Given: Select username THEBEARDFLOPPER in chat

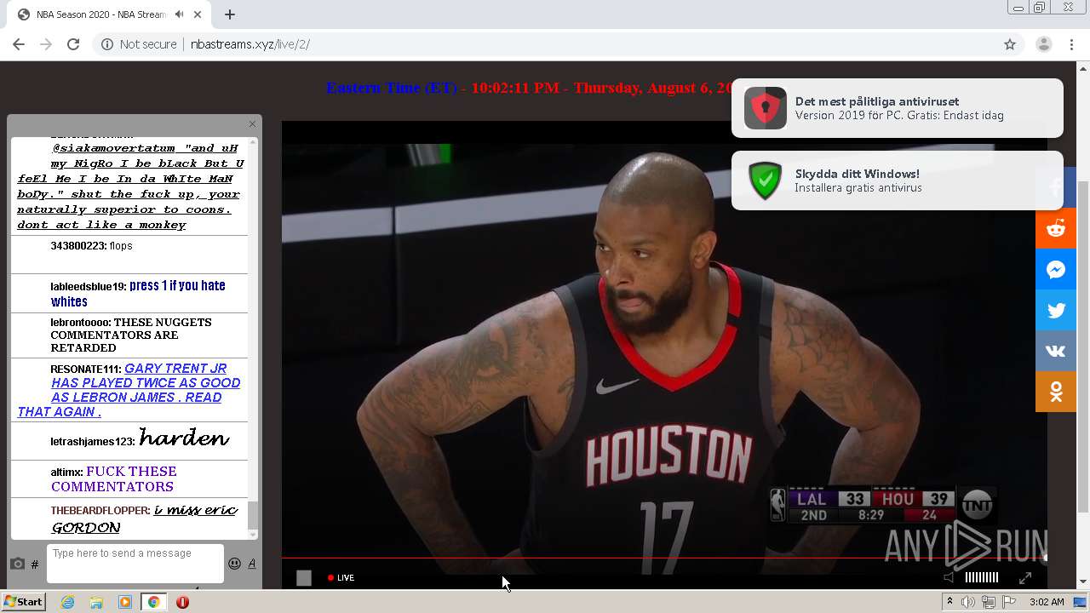Looking at the screenshot, I should [x=100, y=511].
